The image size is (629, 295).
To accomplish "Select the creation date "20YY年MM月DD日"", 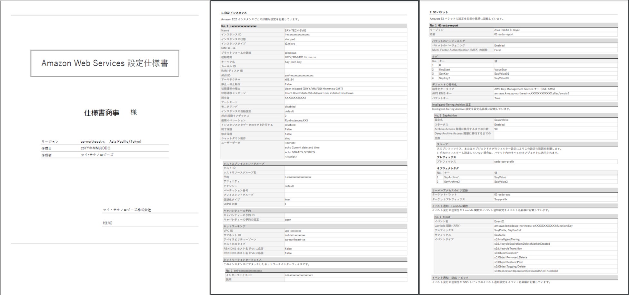I will point(96,148).
